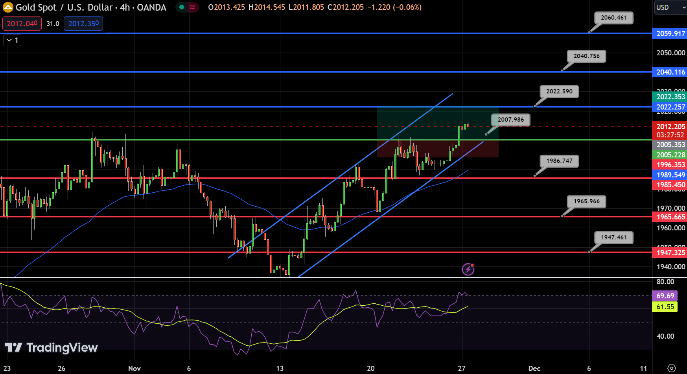687x374 pixels.
Task: Select the 2040.756 price callout label
Action: [586, 56]
